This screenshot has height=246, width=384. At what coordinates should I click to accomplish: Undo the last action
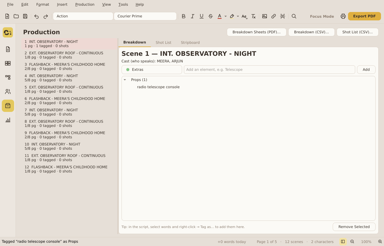point(37,16)
